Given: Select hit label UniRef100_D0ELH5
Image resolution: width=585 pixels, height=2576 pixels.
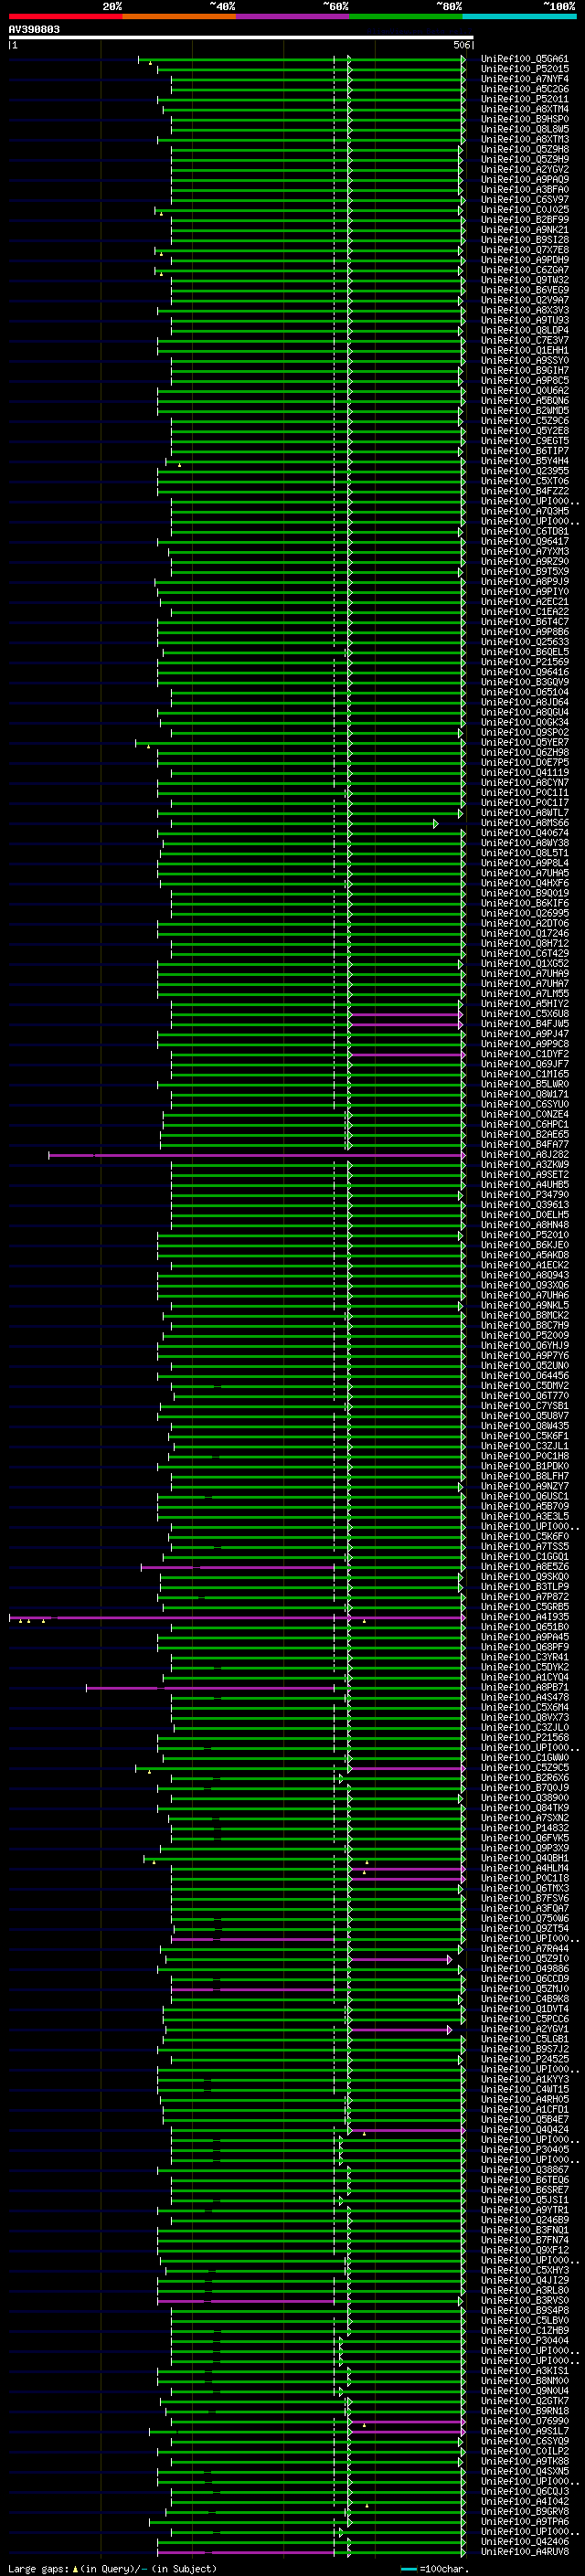Looking at the screenshot, I should tap(524, 1215).
